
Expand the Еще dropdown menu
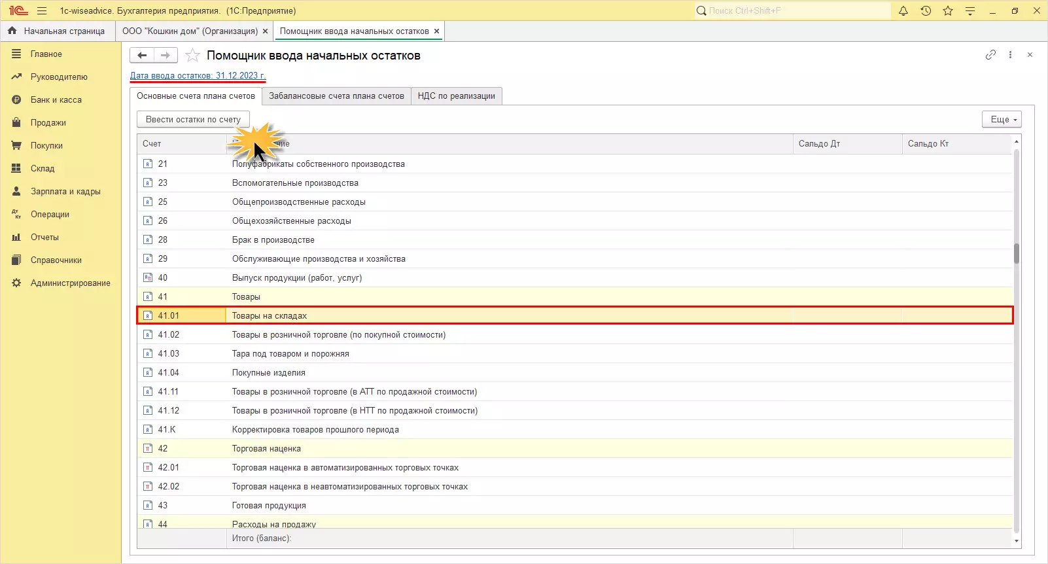[x=1002, y=120]
